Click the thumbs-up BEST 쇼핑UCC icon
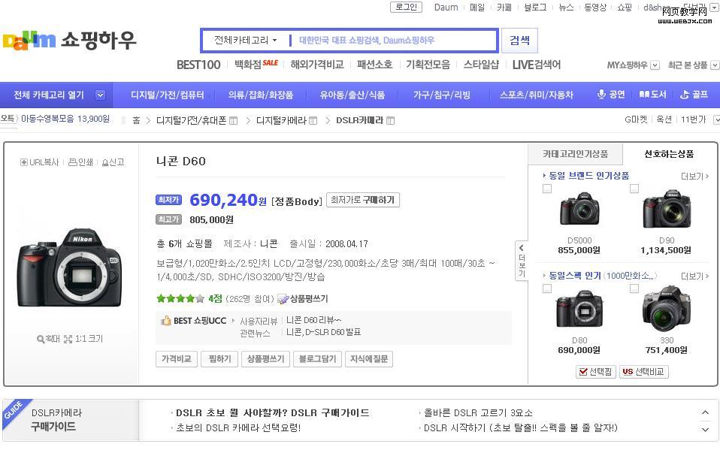 point(166,321)
